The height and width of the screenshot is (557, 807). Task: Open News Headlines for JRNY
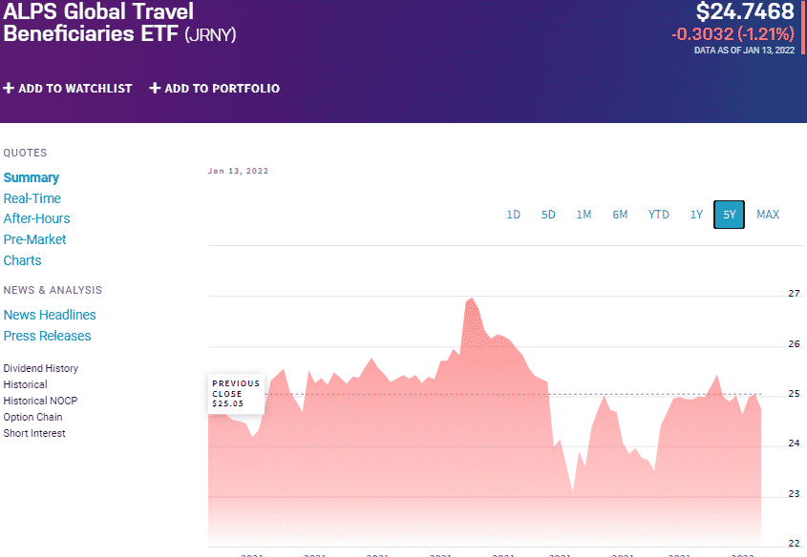tap(50, 315)
